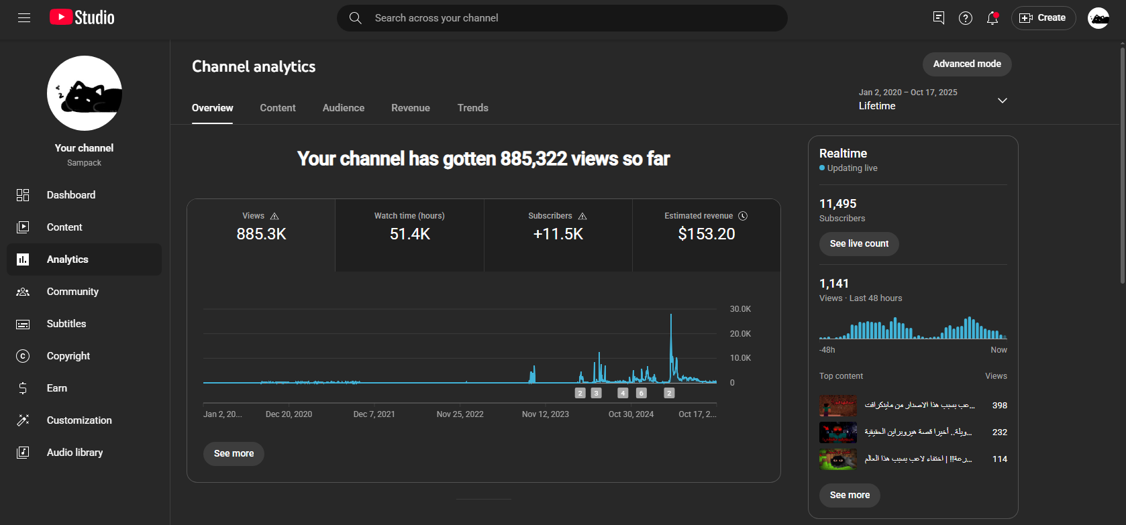Click the YouTube Studio logo
This screenshot has height=525, width=1126.
tap(82, 18)
